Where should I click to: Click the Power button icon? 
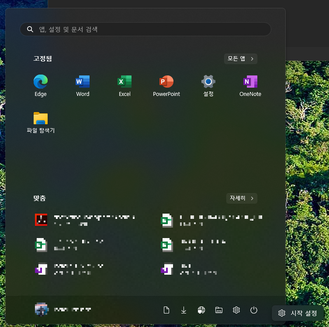click(254, 310)
